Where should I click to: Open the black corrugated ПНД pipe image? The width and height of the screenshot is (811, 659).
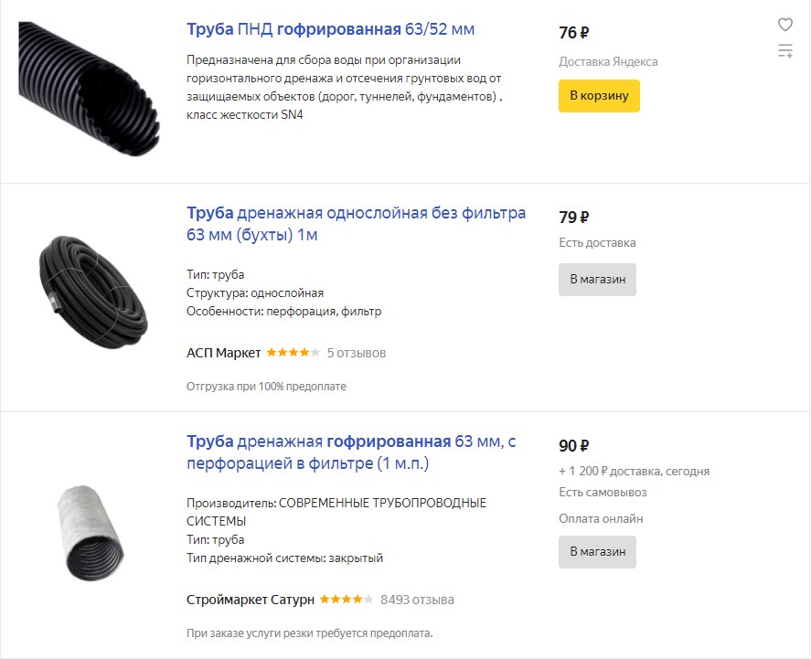coord(89,89)
